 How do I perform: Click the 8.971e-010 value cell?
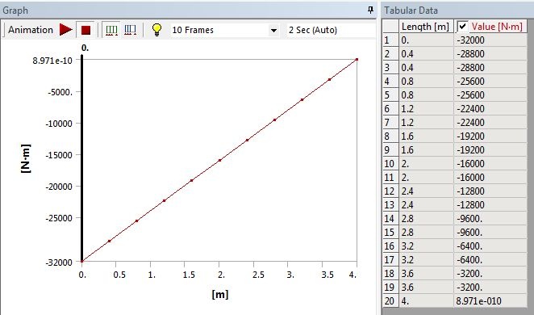pyautogui.click(x=490, y=301)
